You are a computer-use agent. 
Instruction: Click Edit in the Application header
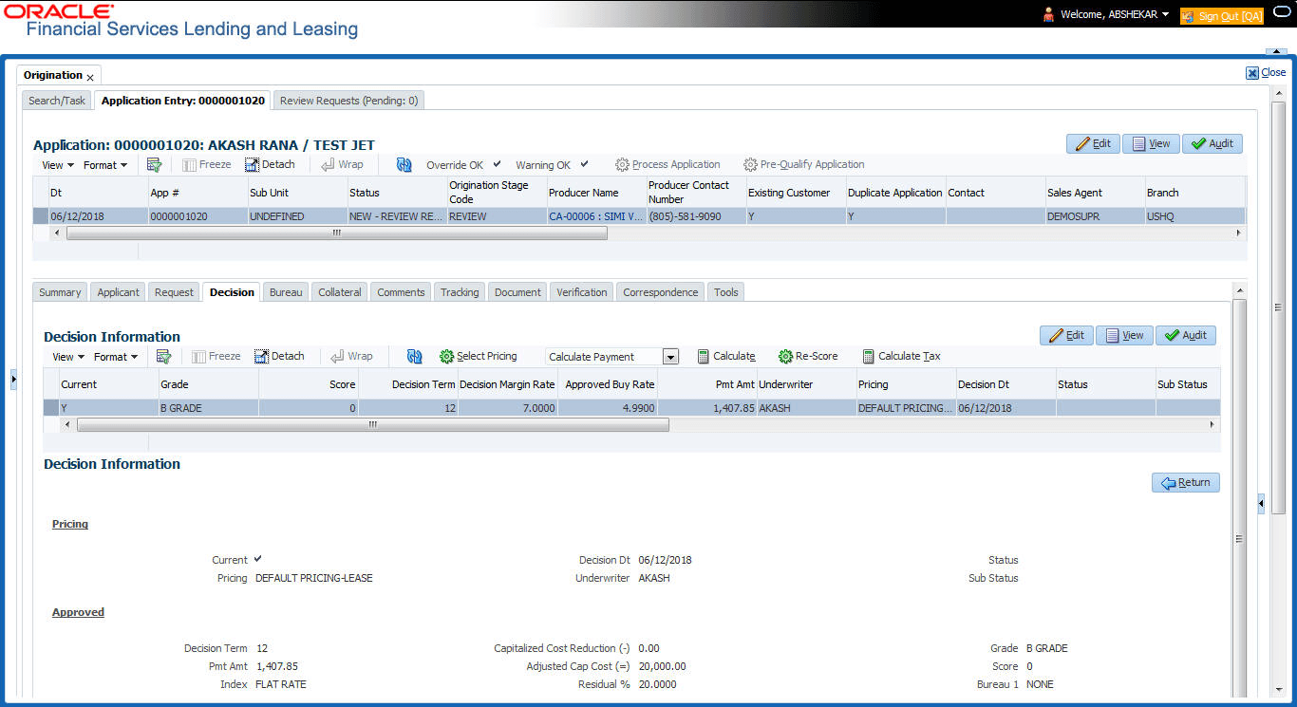coord(1093,143)
